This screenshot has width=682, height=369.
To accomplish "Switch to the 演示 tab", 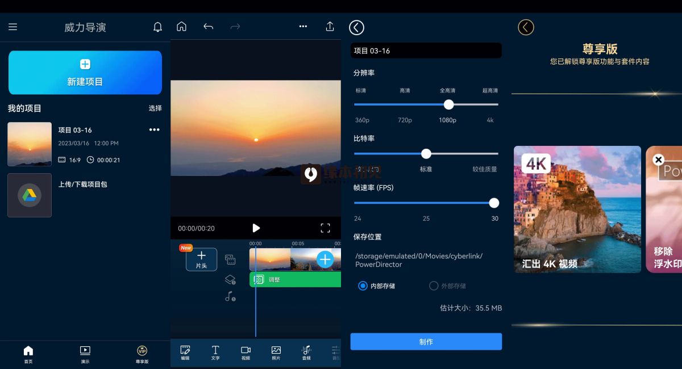I will [x=85, y=354].
